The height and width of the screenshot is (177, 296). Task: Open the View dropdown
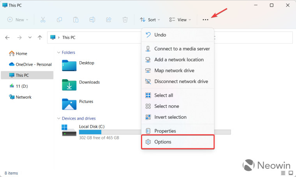[x=180, y=20]
